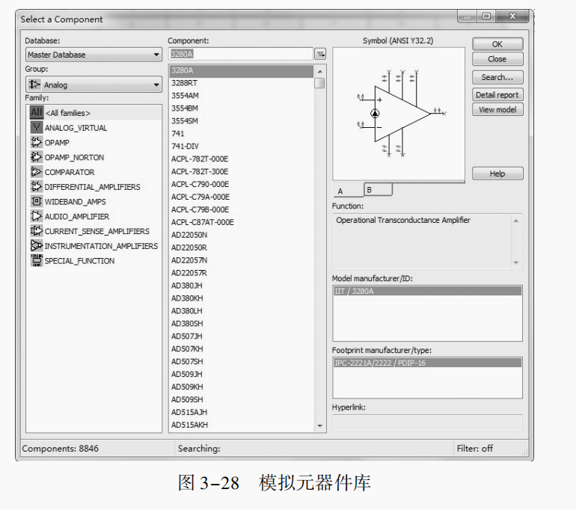Click the OK button
The height and width of the screenshot is (510, 576).
(x=497, y=44)
